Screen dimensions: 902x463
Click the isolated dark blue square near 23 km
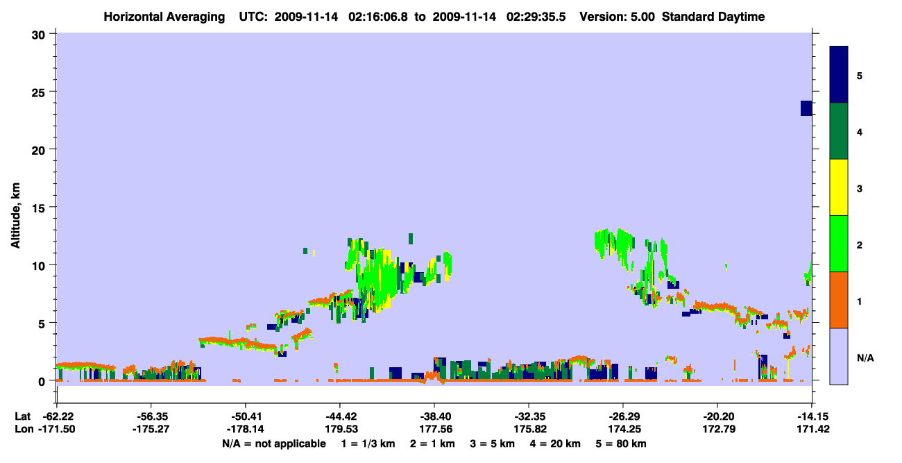click(x=806, y=108)
